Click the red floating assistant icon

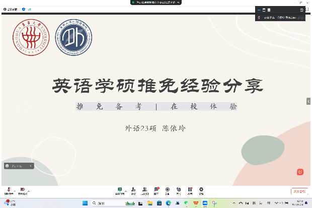pyautogui.click(x=300, y=172)
